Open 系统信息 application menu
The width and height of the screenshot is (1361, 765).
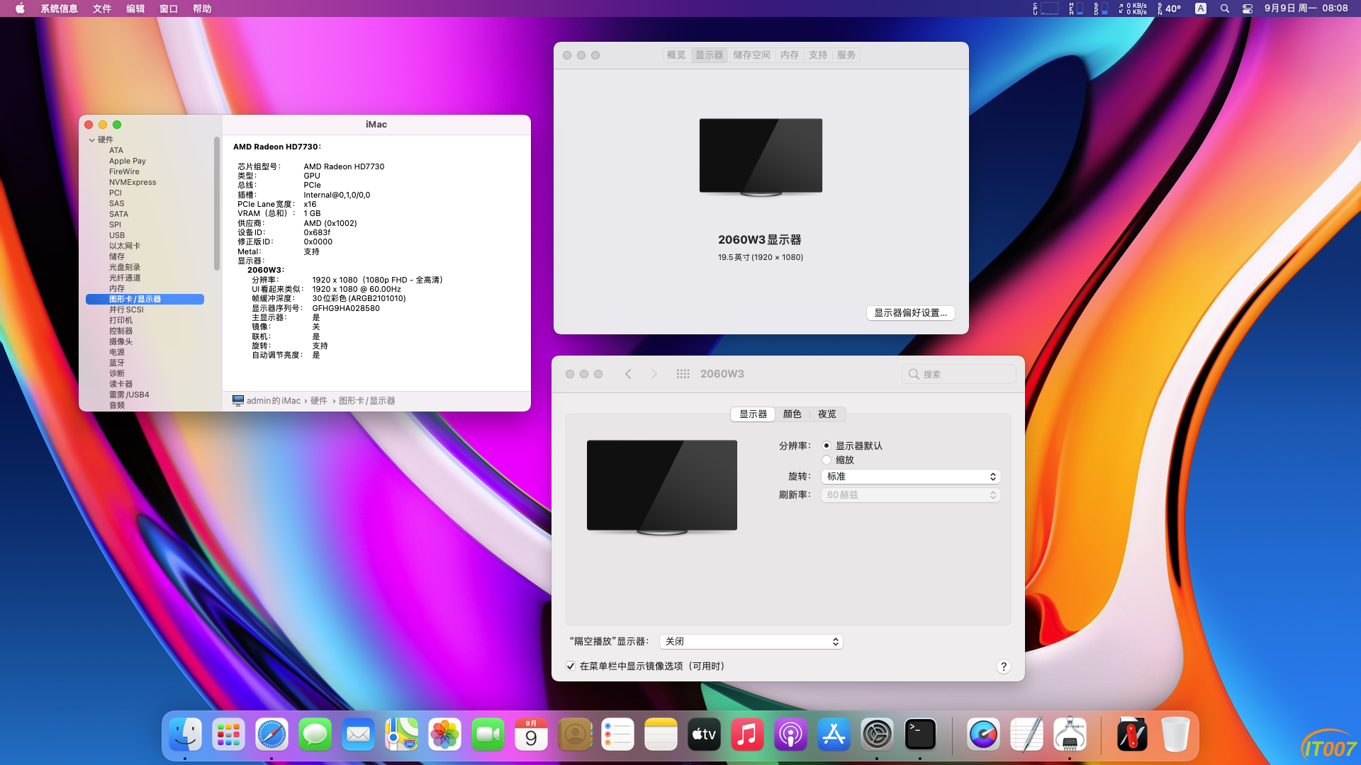pyautogui.click(x=59, y=8)
